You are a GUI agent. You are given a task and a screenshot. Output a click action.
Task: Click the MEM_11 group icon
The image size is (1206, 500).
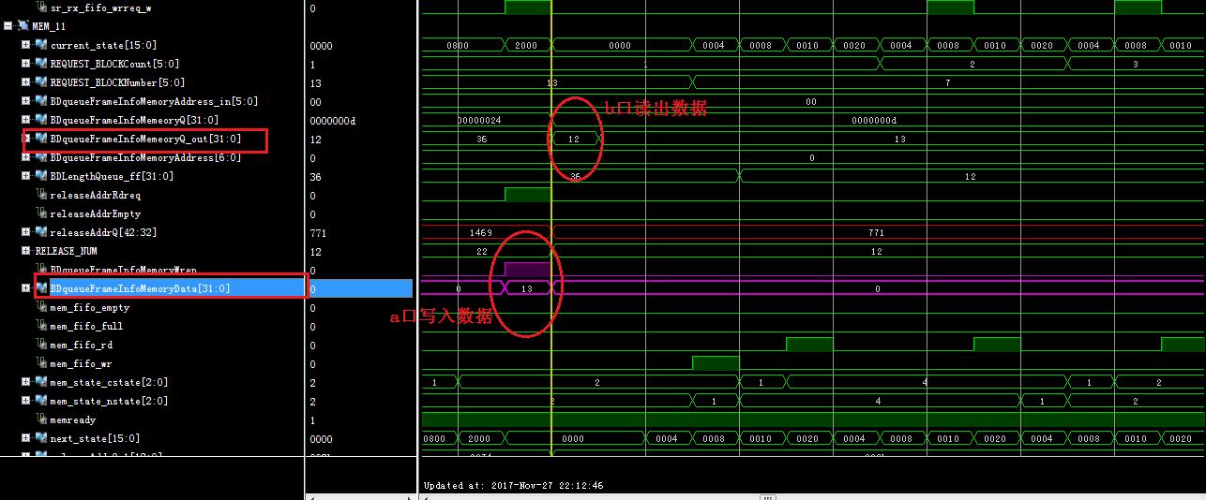(23, 26)
